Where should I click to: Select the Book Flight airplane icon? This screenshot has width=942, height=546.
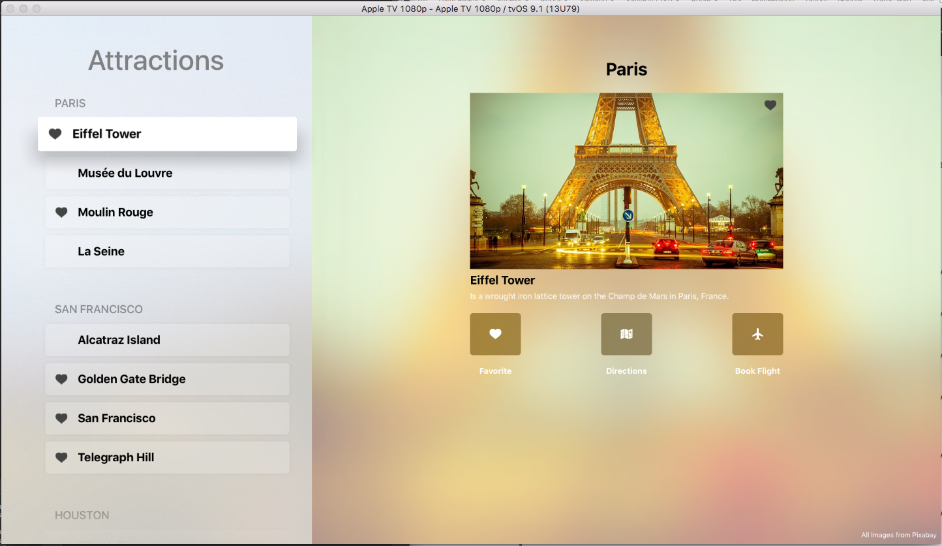757,334
